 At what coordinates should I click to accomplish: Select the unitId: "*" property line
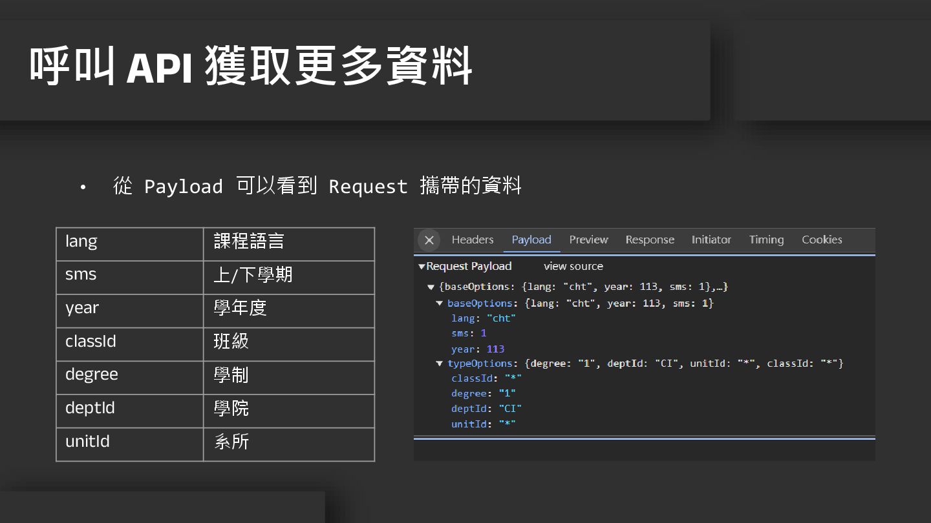tap(483, 424)
